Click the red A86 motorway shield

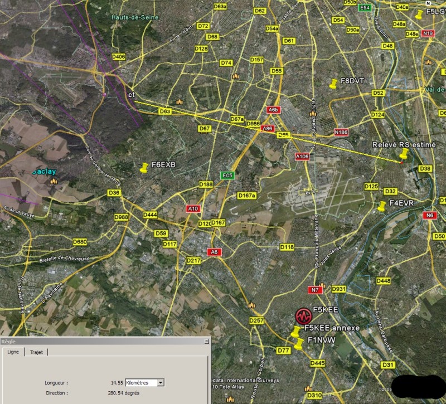(268, 129)
